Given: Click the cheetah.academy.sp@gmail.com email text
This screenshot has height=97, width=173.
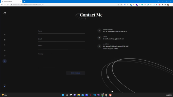Looking at the screenshot, I should tap(114, 39).
